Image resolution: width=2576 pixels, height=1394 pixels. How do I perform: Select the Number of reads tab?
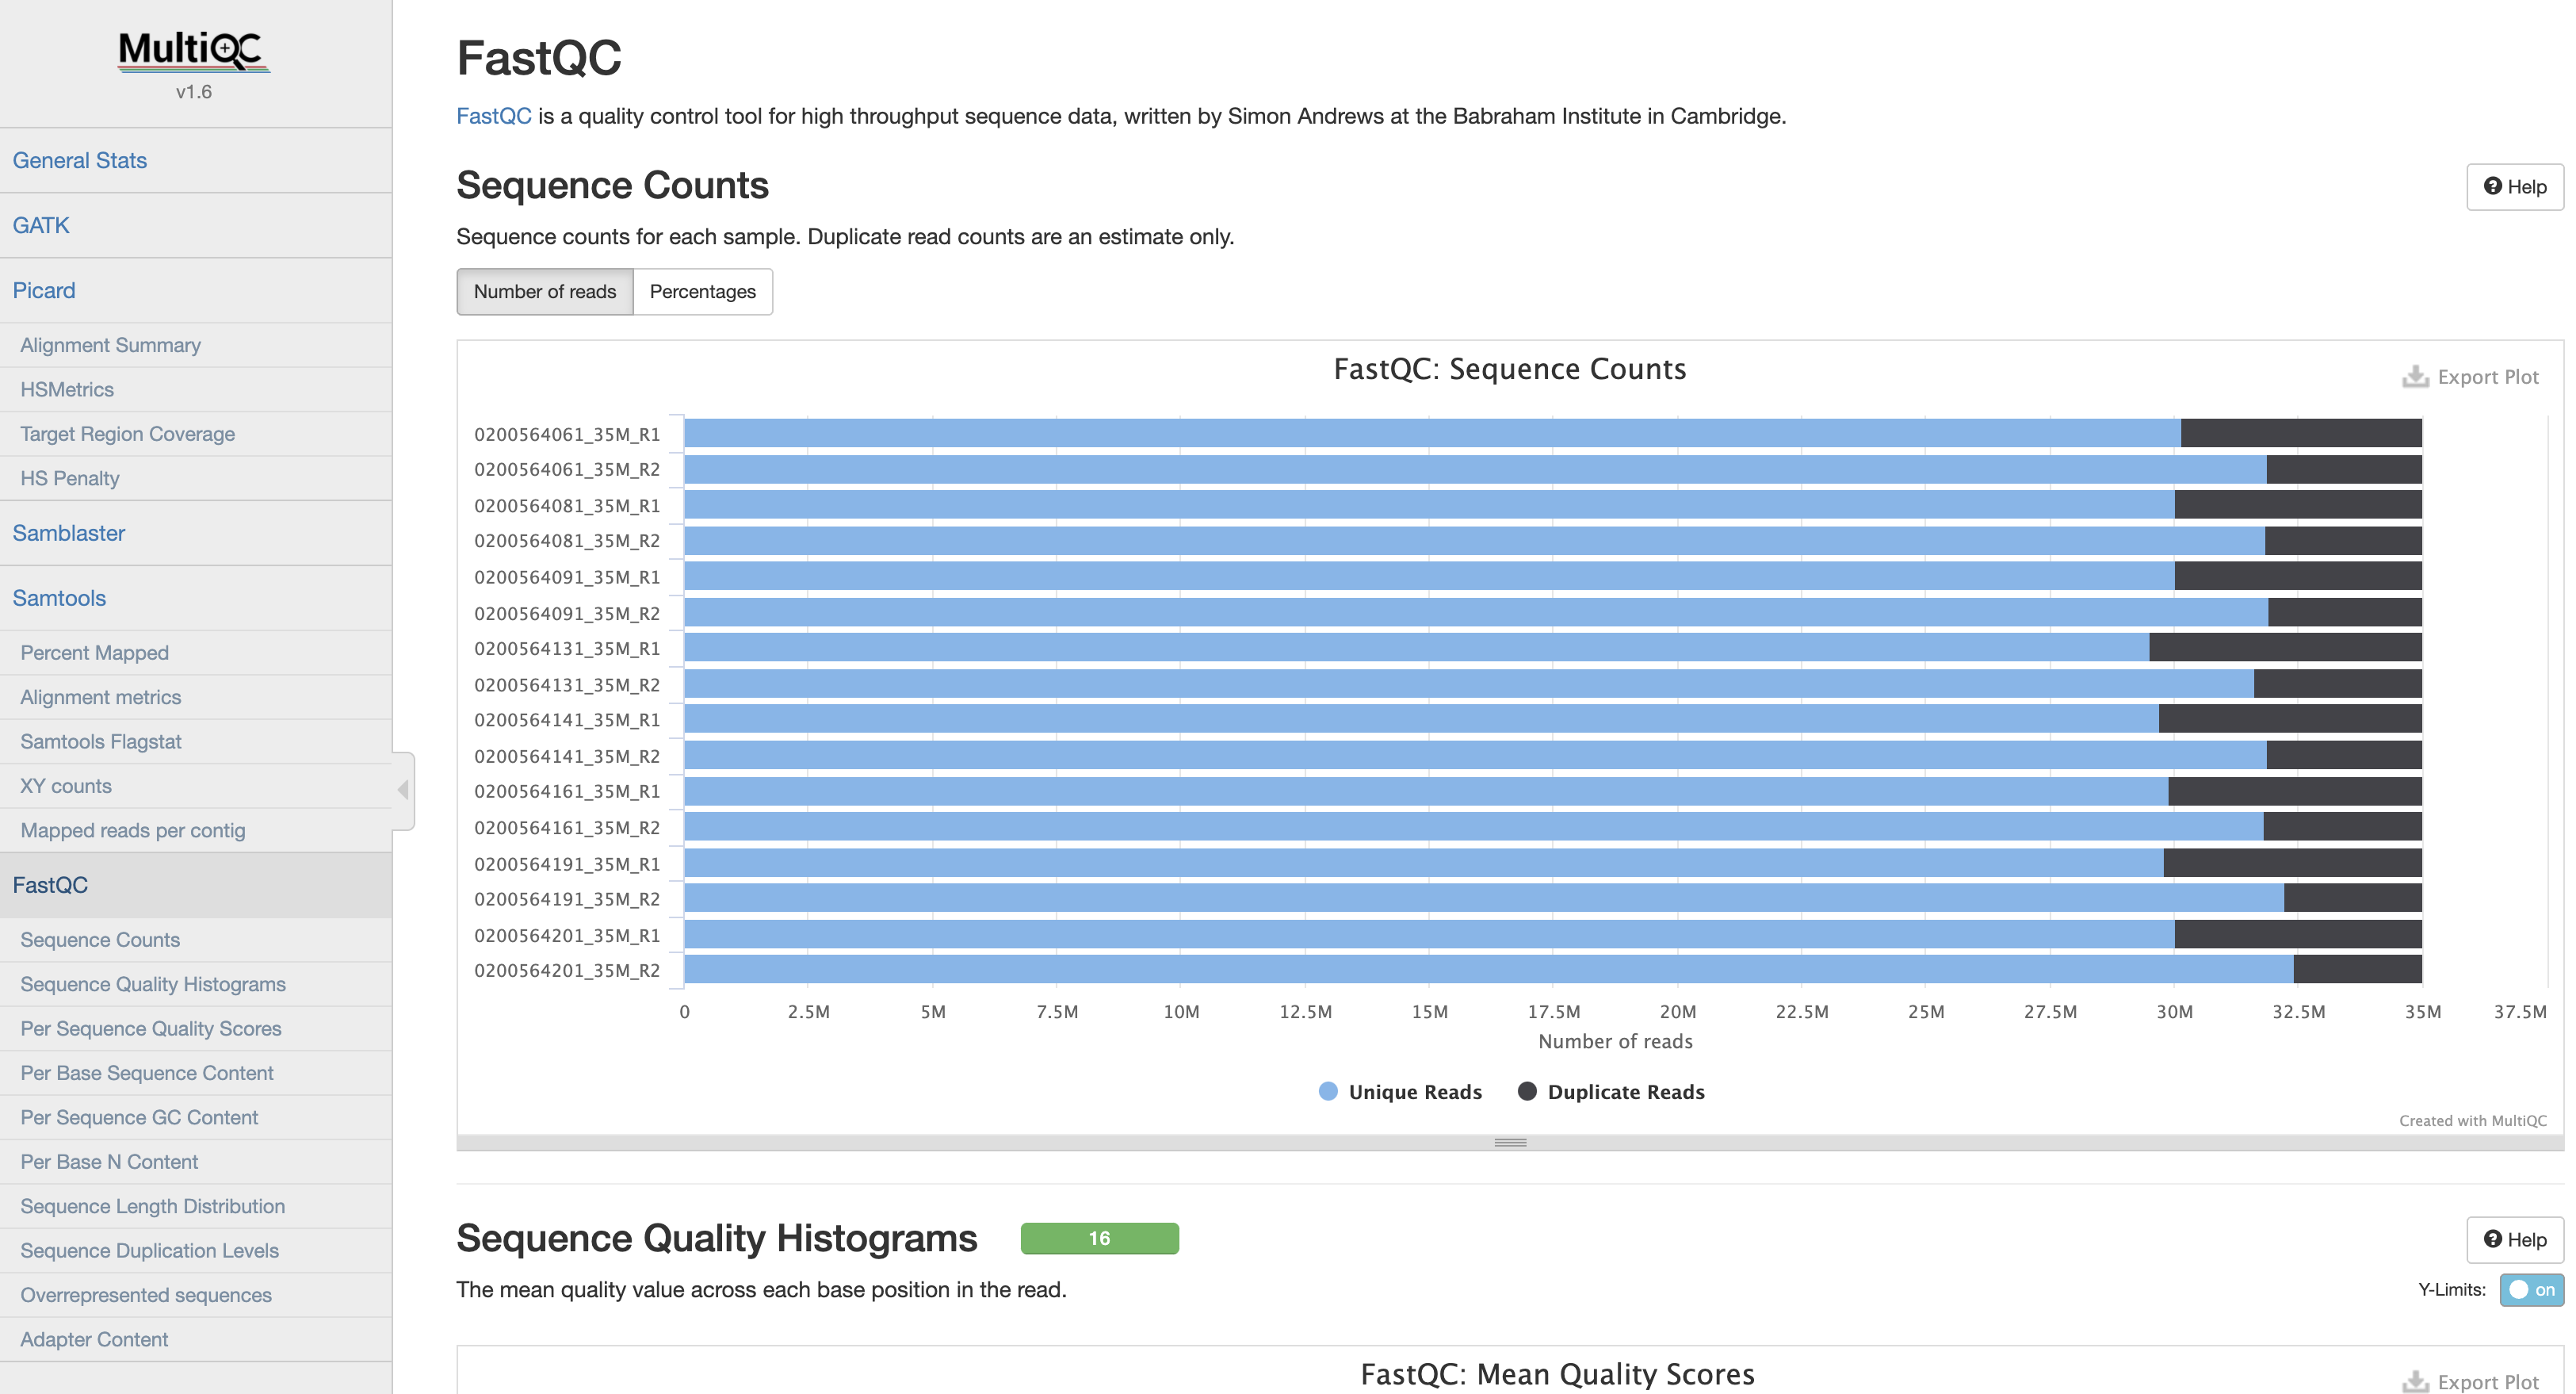pyautogui.click(x=545, y=291)
